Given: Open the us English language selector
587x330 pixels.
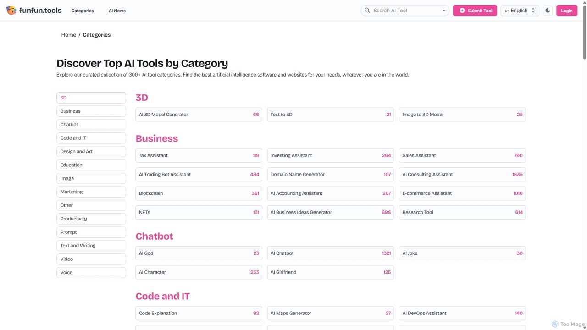Looking at the screenshot, I should click(520, 11).
